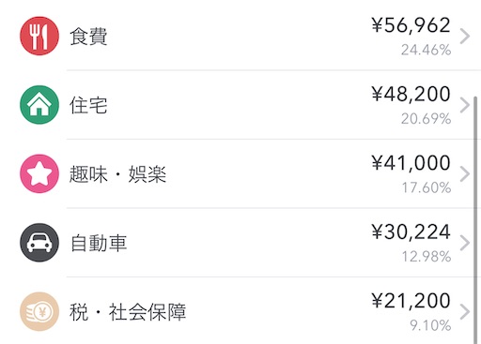Open the 趣味・娯楽 chevron arrow

pos(465,174)
